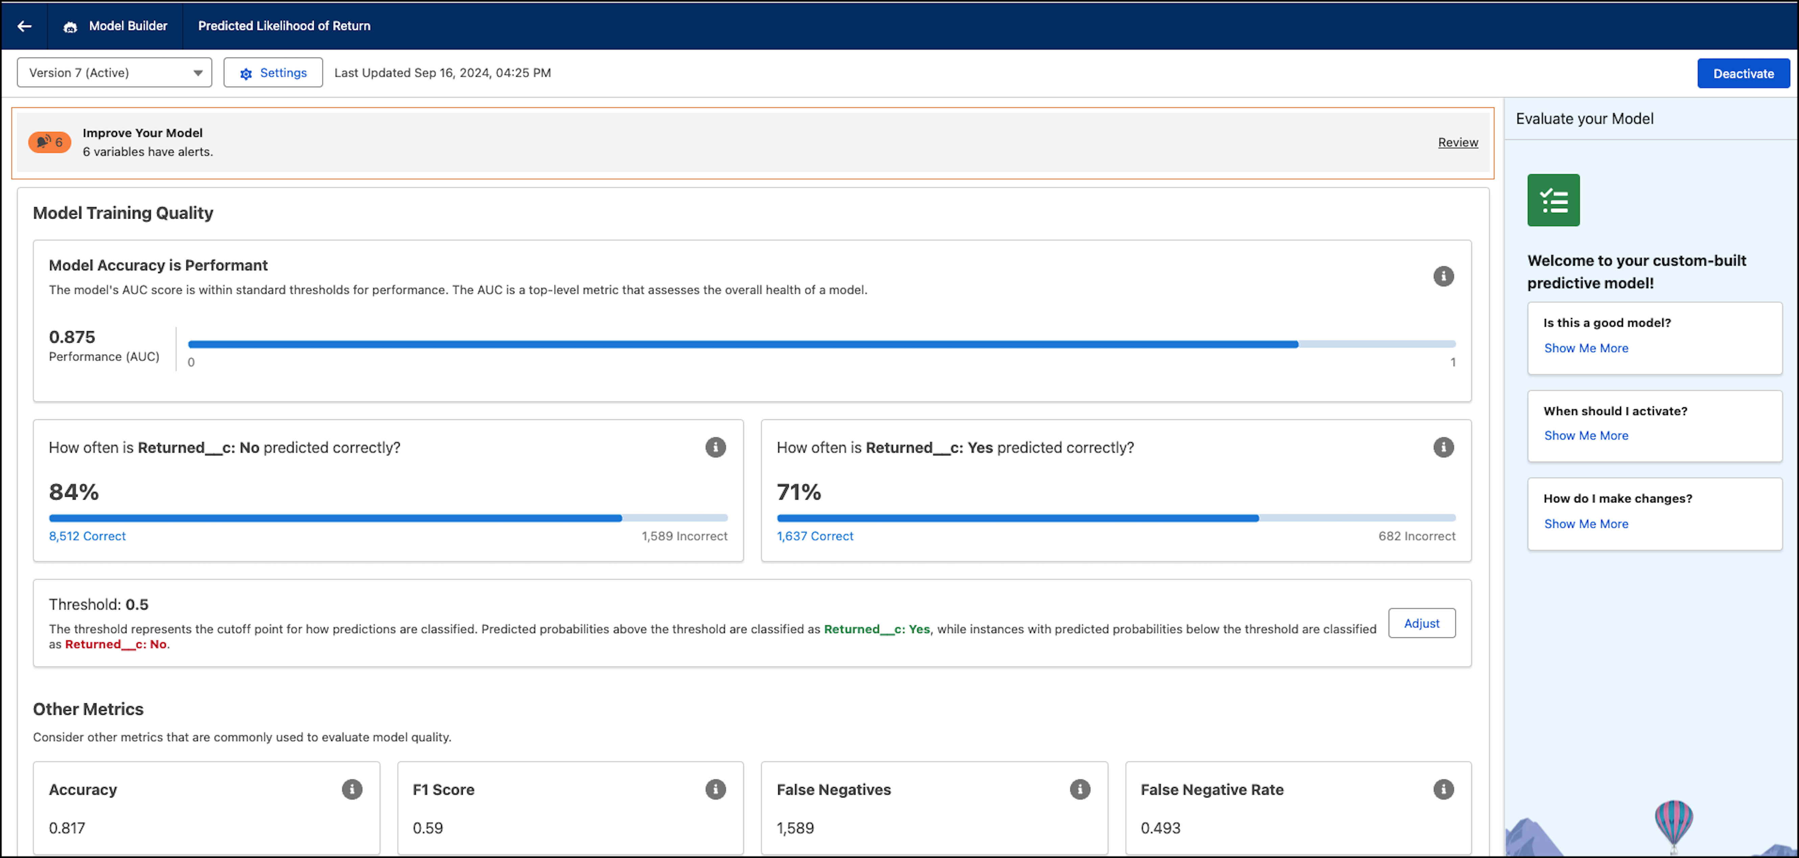Show info for the Accuracy metric

[x=352, y=790]
